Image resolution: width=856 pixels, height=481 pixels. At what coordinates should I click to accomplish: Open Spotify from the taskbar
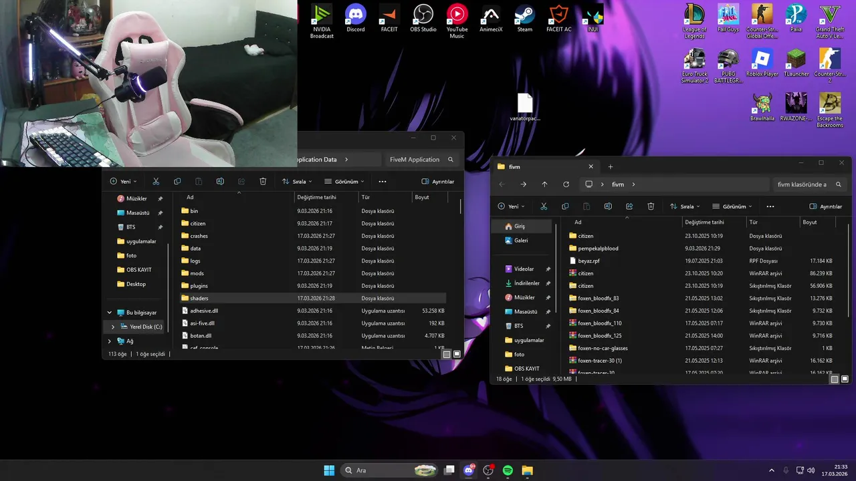point(508,470)
